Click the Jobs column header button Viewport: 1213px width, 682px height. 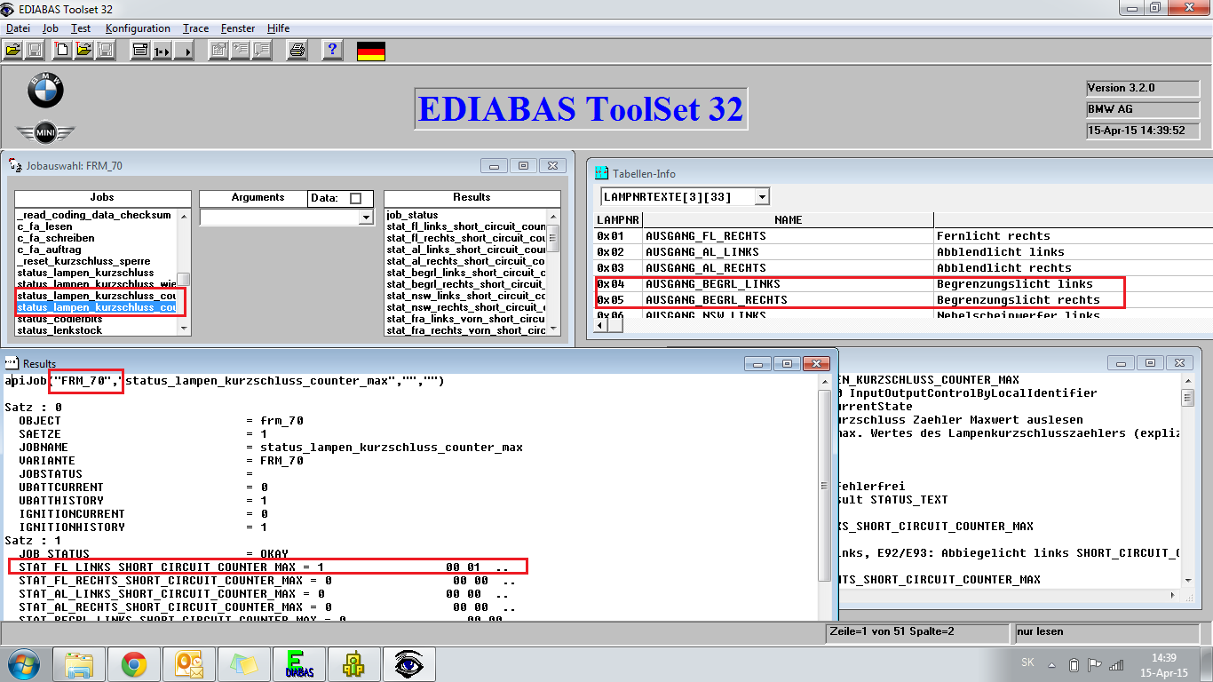point(102,197)
